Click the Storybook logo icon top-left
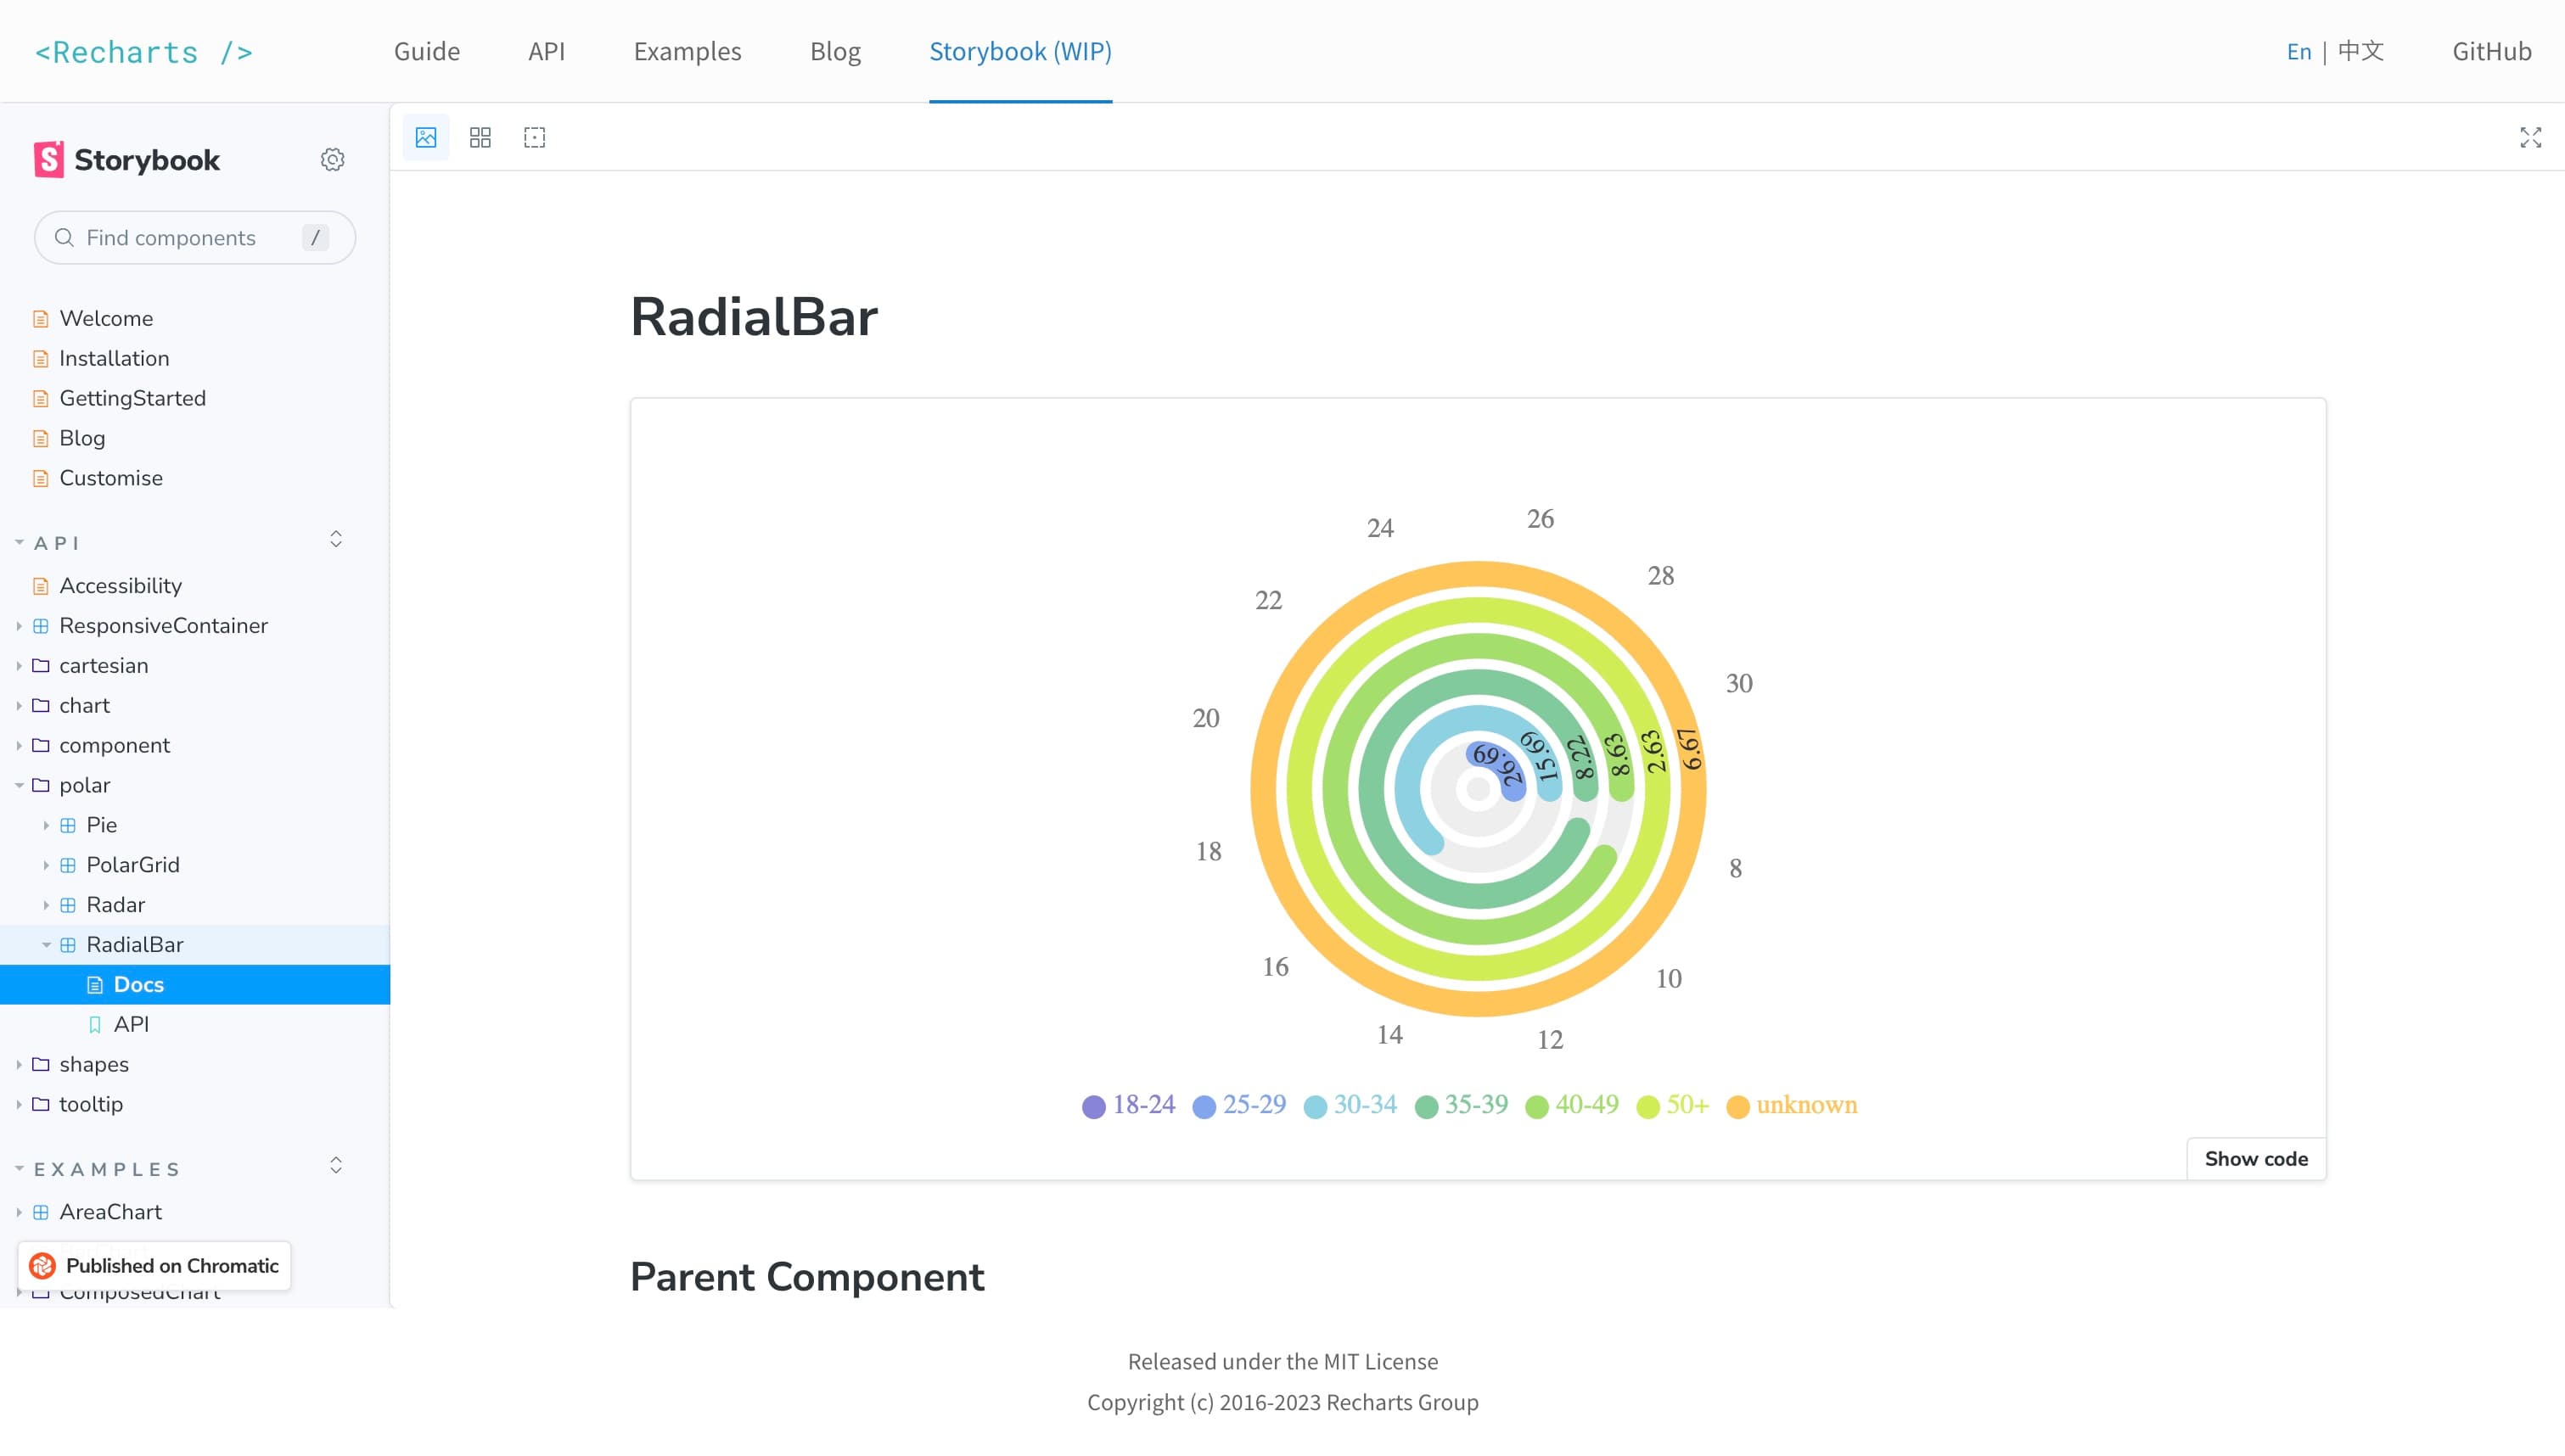 48,159
